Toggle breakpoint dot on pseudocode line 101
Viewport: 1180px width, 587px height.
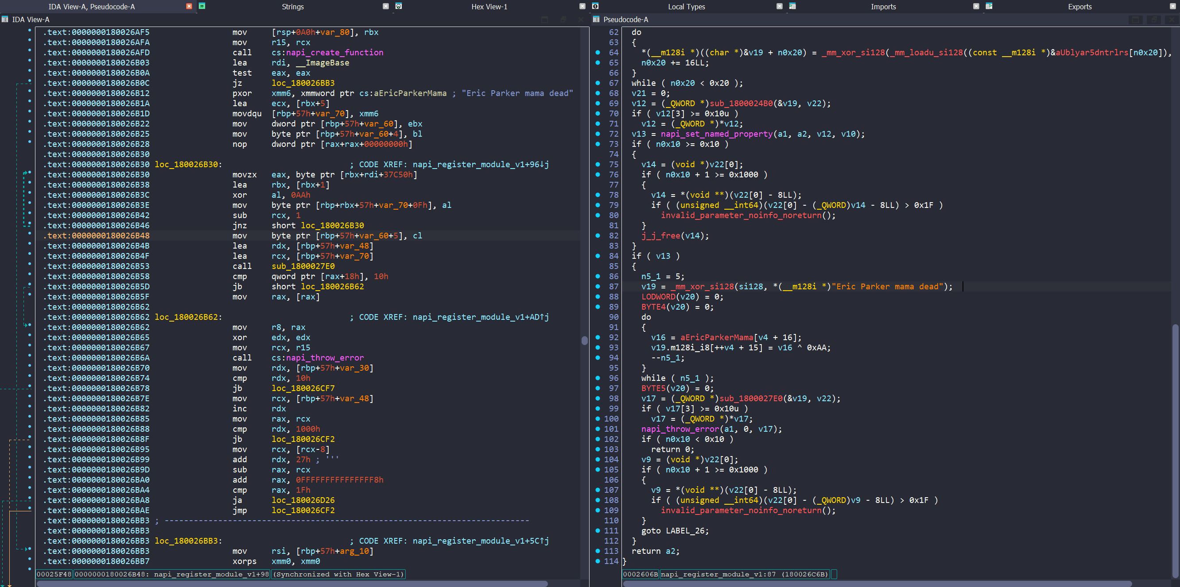[598, 429]
